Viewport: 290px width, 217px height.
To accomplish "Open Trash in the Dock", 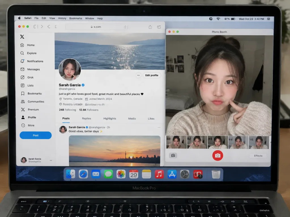I will click(216, 174).
